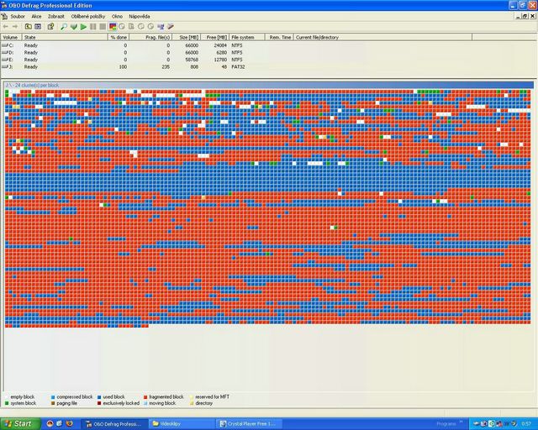Image resolution: width=538 pixels, height=430 pixels.
Task: Click the empty block legend label
Action: click(x=23, y=396)
